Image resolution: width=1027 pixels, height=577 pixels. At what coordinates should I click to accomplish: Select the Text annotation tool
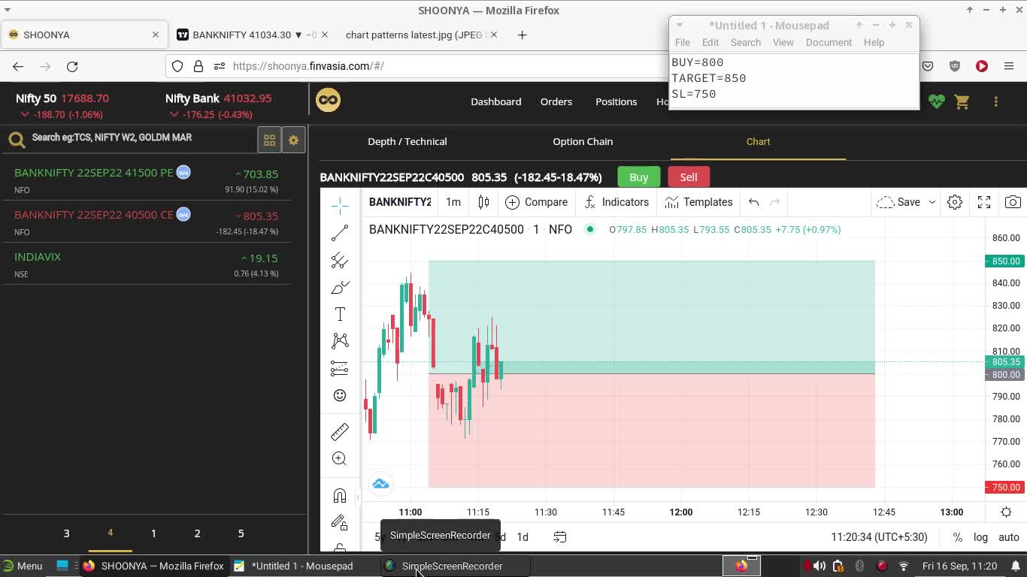[340, 315]
